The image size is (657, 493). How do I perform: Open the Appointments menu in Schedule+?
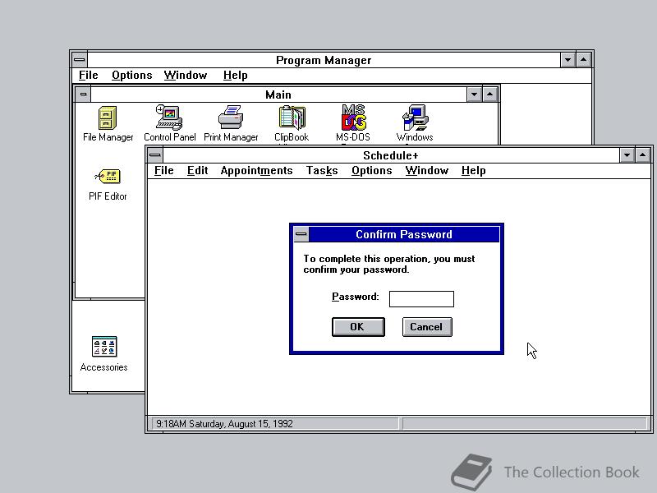pyautogui.click(x=256, y=171)
